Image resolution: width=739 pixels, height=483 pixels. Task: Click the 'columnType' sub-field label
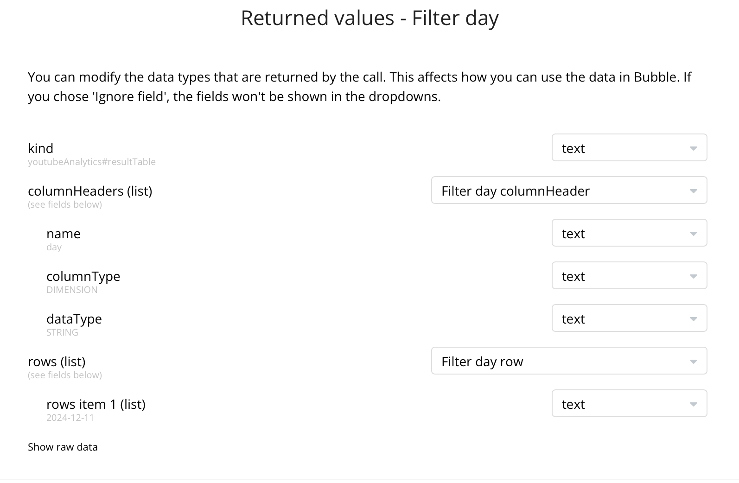pyautogui.click(x=83, y=276)
